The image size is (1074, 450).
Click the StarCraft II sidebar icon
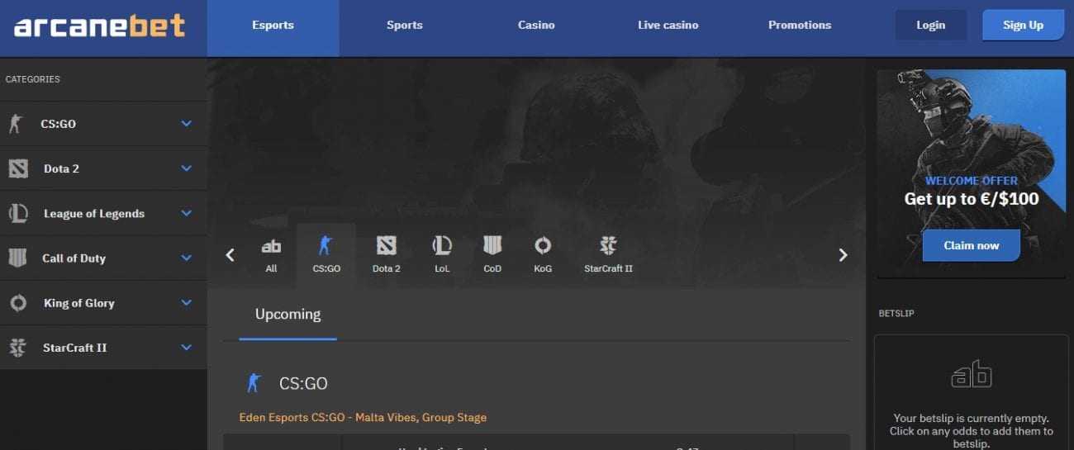pyautogui.click(x=17, y=348)
